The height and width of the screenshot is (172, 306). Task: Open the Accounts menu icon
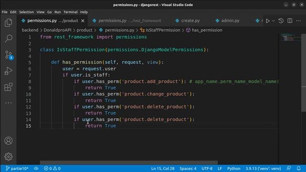(x=9, y=140)
